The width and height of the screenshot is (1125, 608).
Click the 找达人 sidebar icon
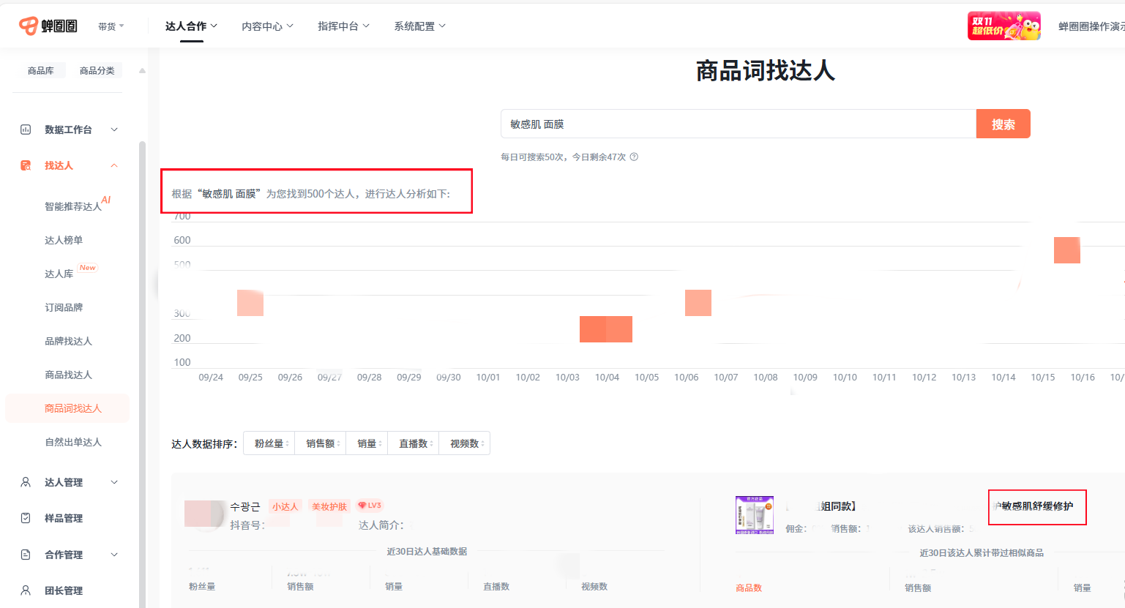pyautogui.click(x=26, y=165)
